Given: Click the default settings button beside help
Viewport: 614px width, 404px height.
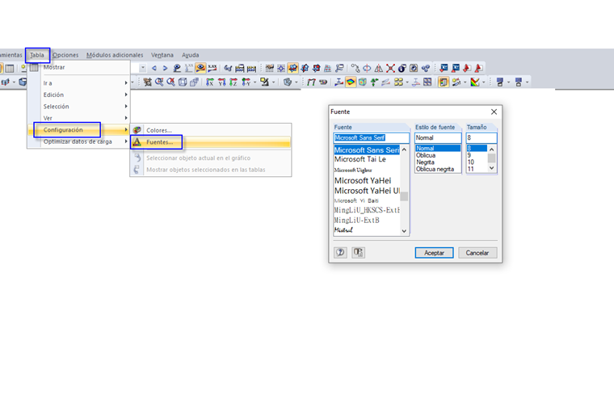Looking at the screenshot, I should coord(358,252).
